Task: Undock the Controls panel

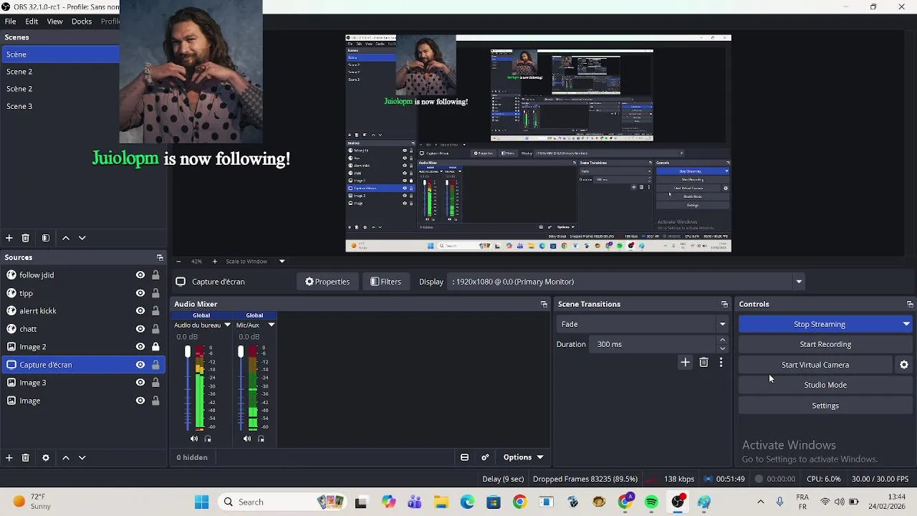Action: tap(910, 304)
